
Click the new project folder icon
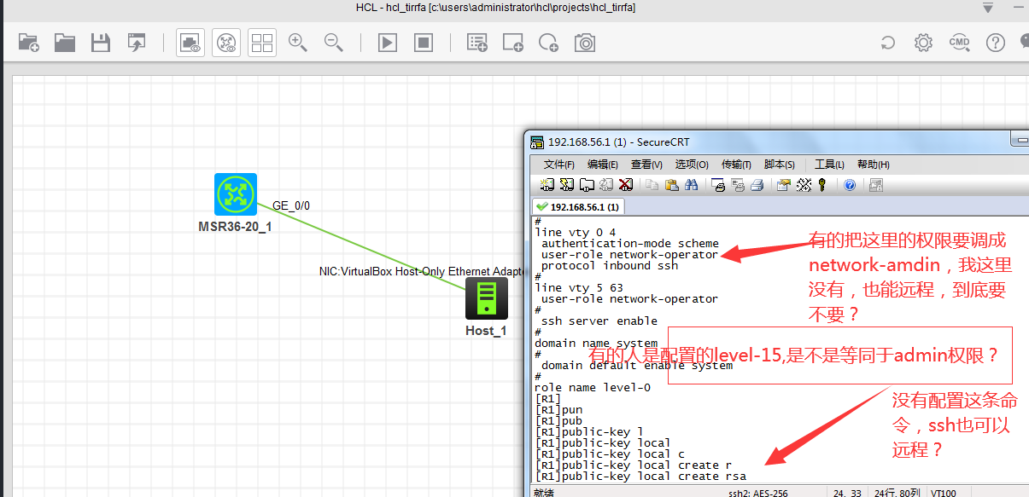(29, 43)
